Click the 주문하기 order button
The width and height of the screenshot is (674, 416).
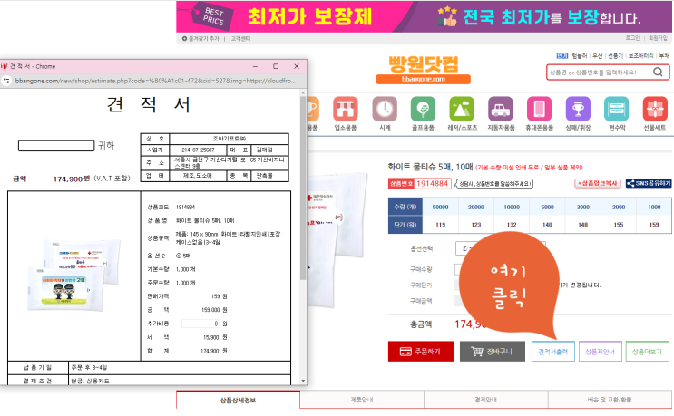(420, 351)
